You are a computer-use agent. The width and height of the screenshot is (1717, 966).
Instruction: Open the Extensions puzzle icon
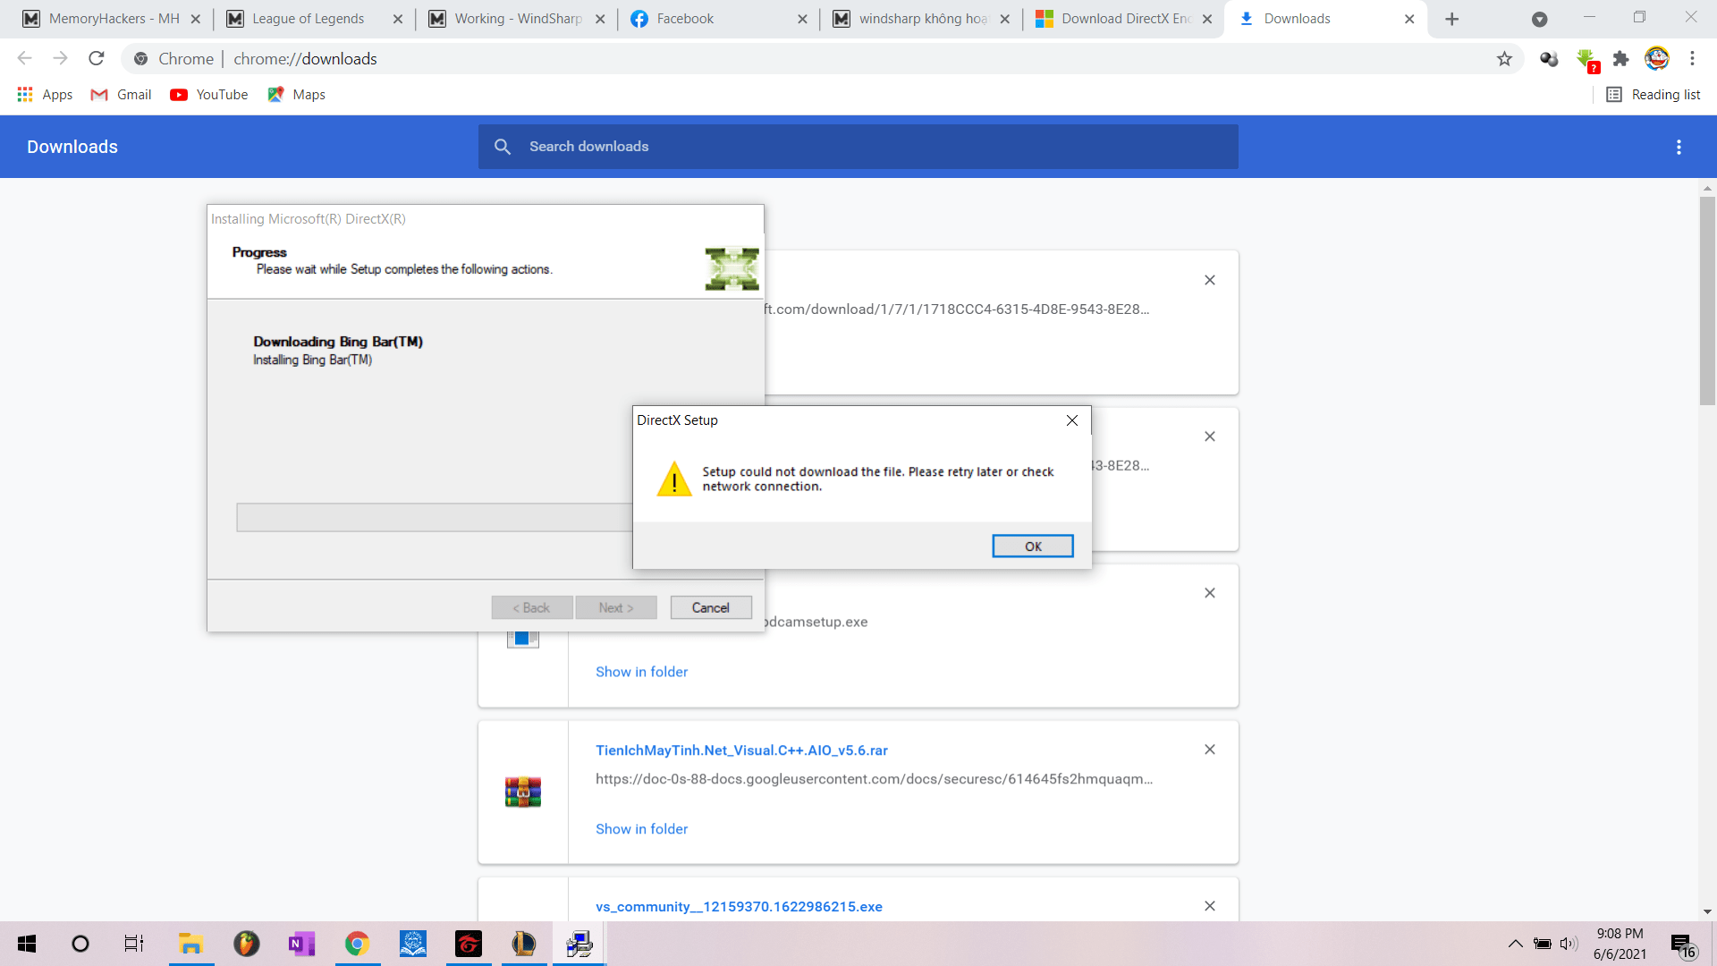click(1620, 58)
